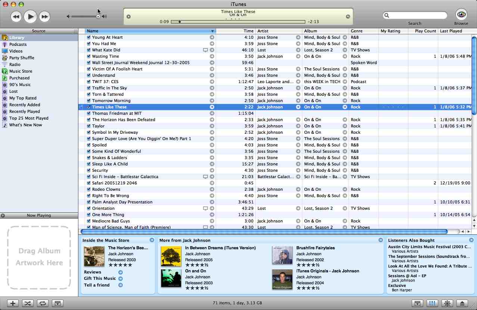The width and height of the screenshot is (477, 310).
Task: Click the Play button
Action: [30, 16]
